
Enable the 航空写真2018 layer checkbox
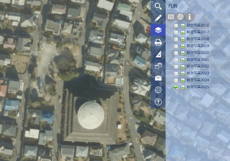176,39
